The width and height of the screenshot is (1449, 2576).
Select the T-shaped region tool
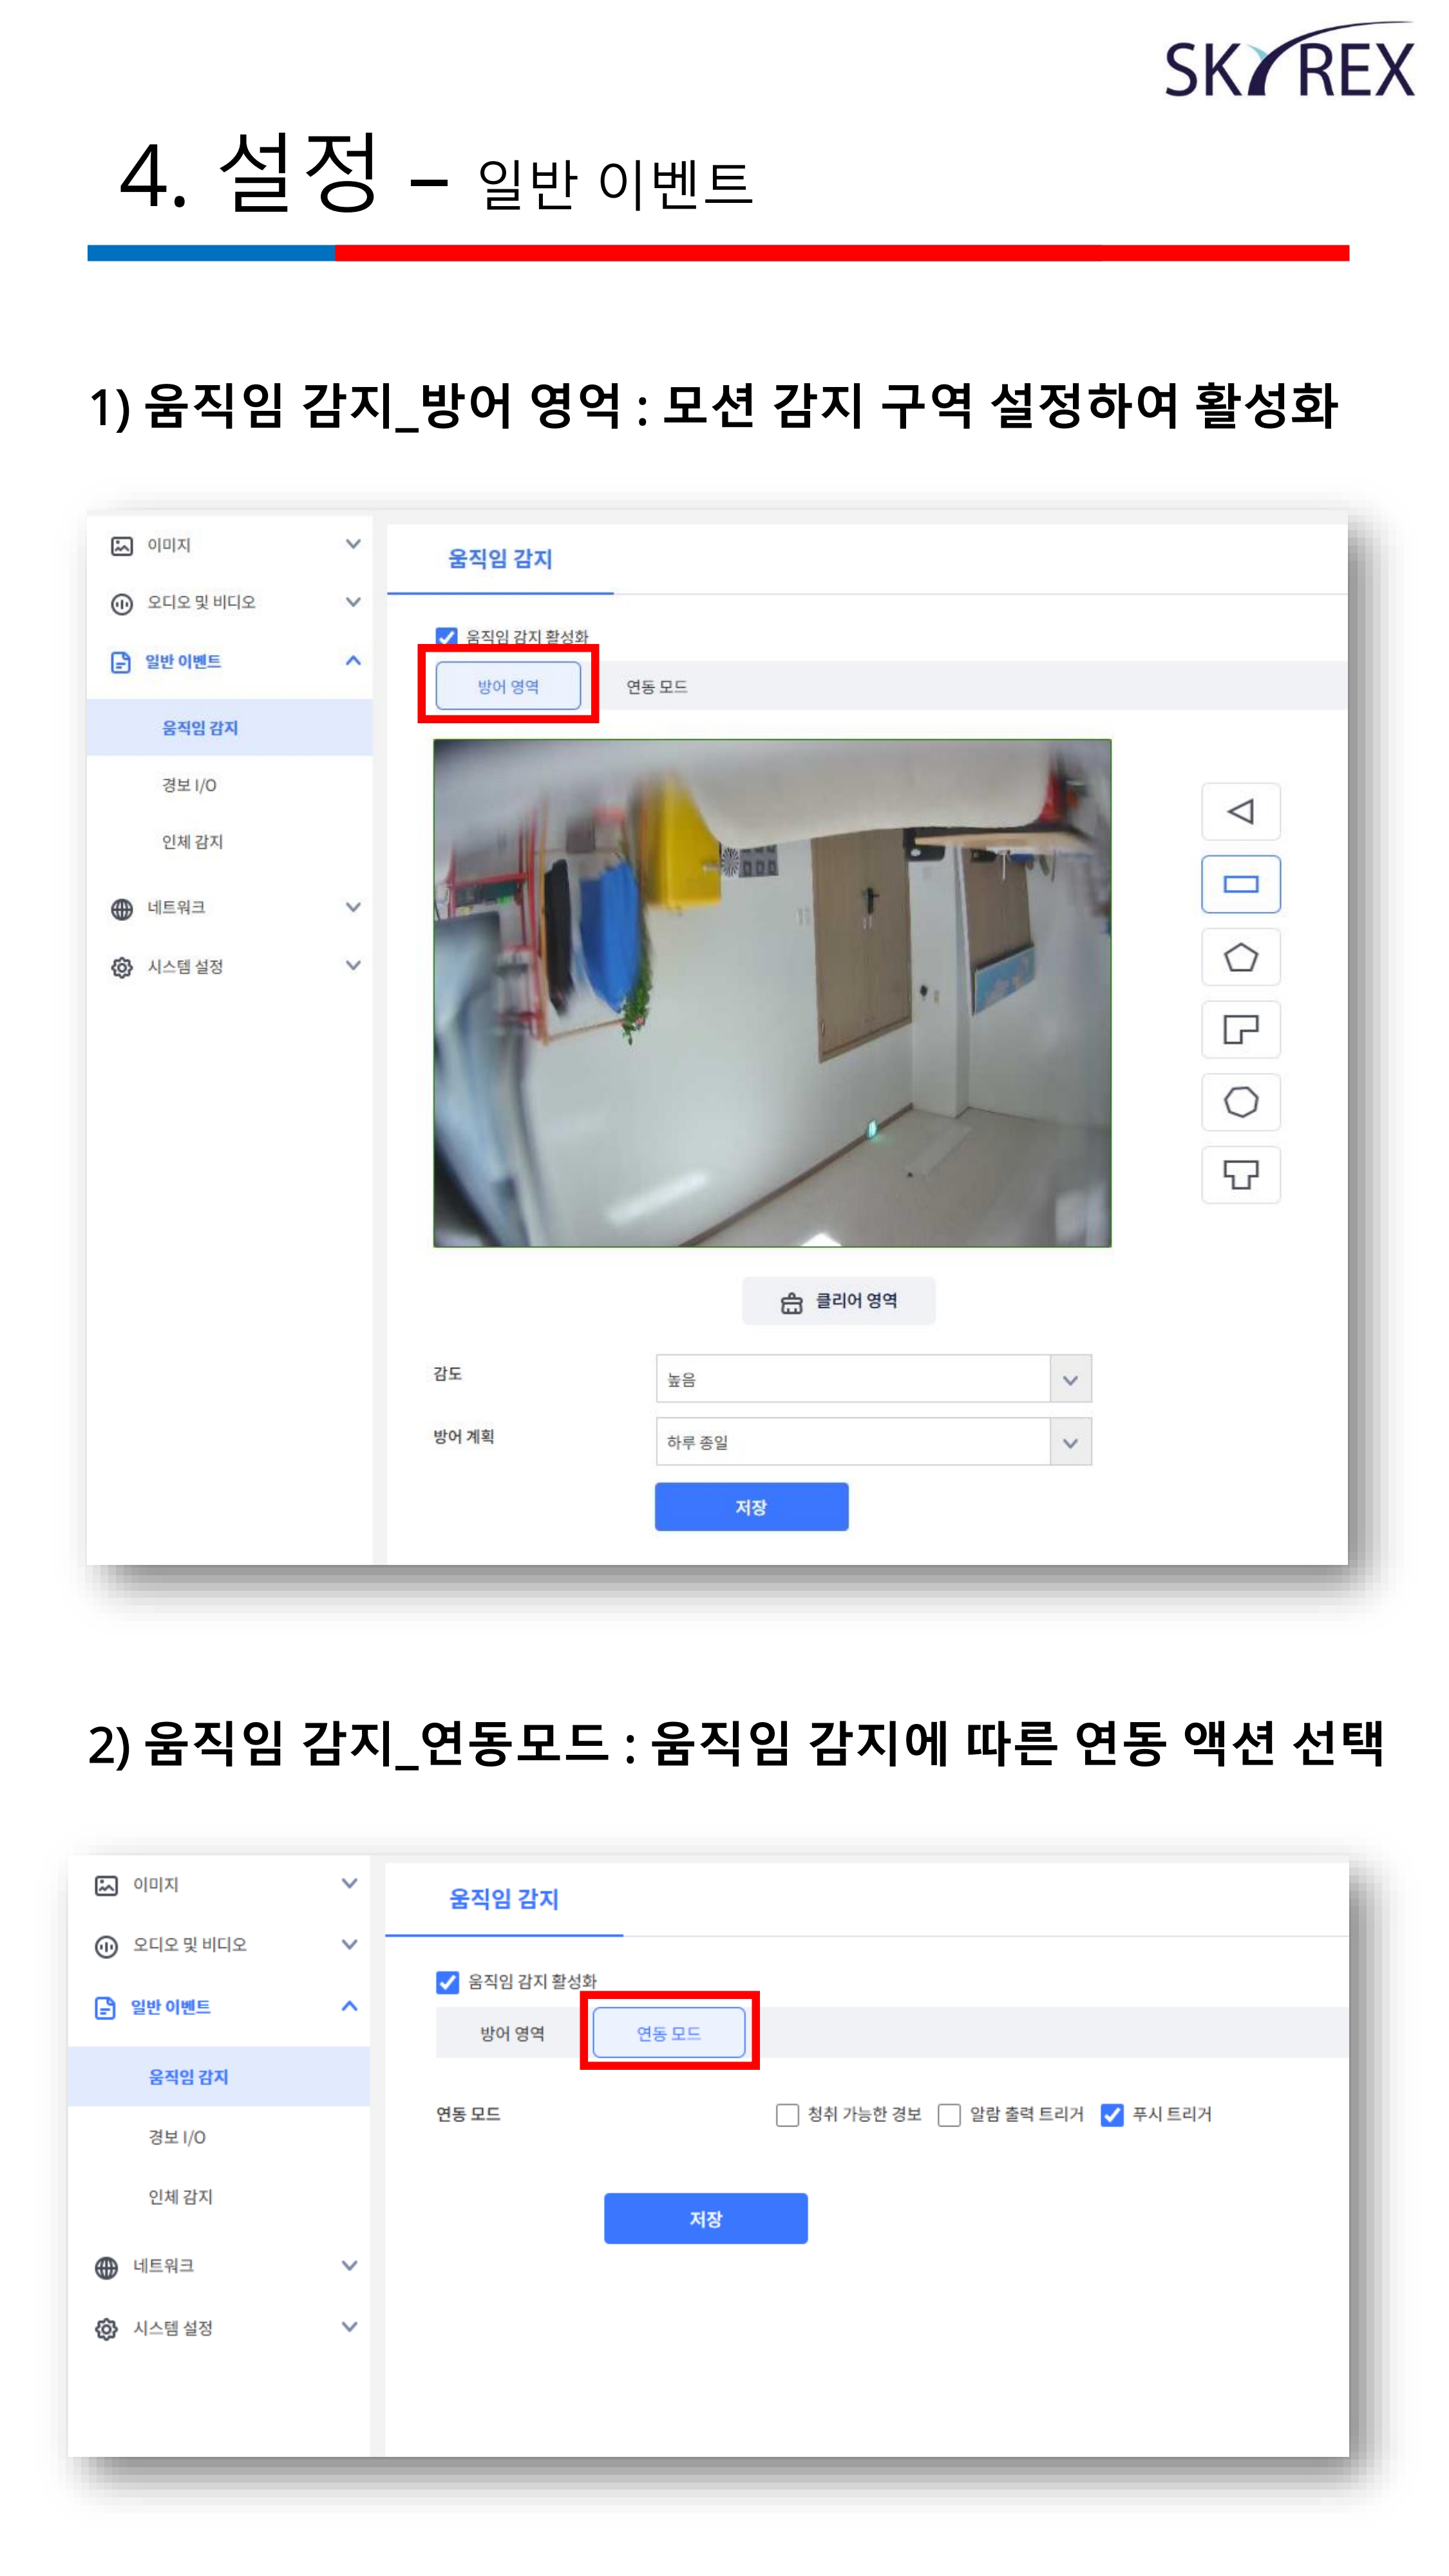click(1240, 1174)
